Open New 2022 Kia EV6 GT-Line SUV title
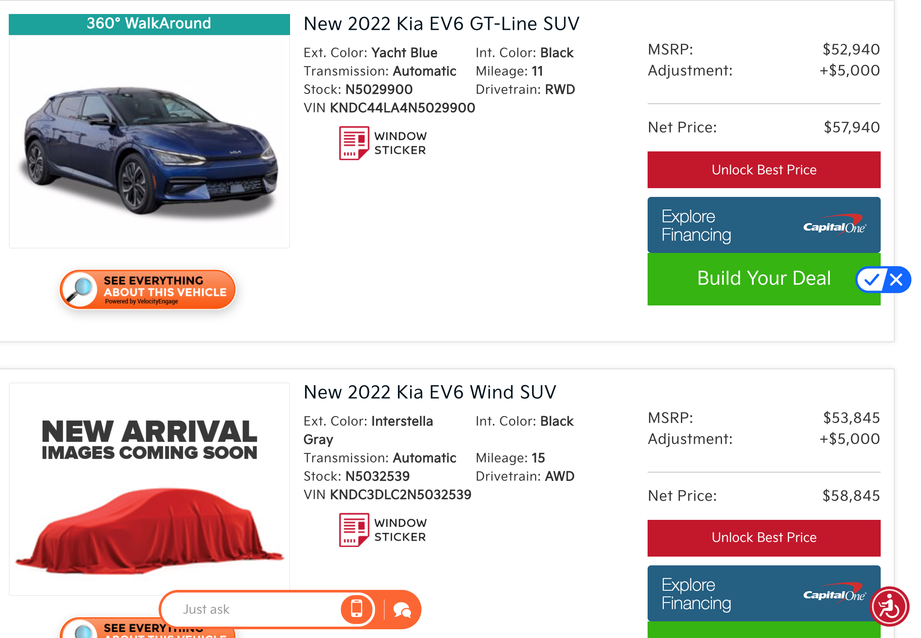 441,24
